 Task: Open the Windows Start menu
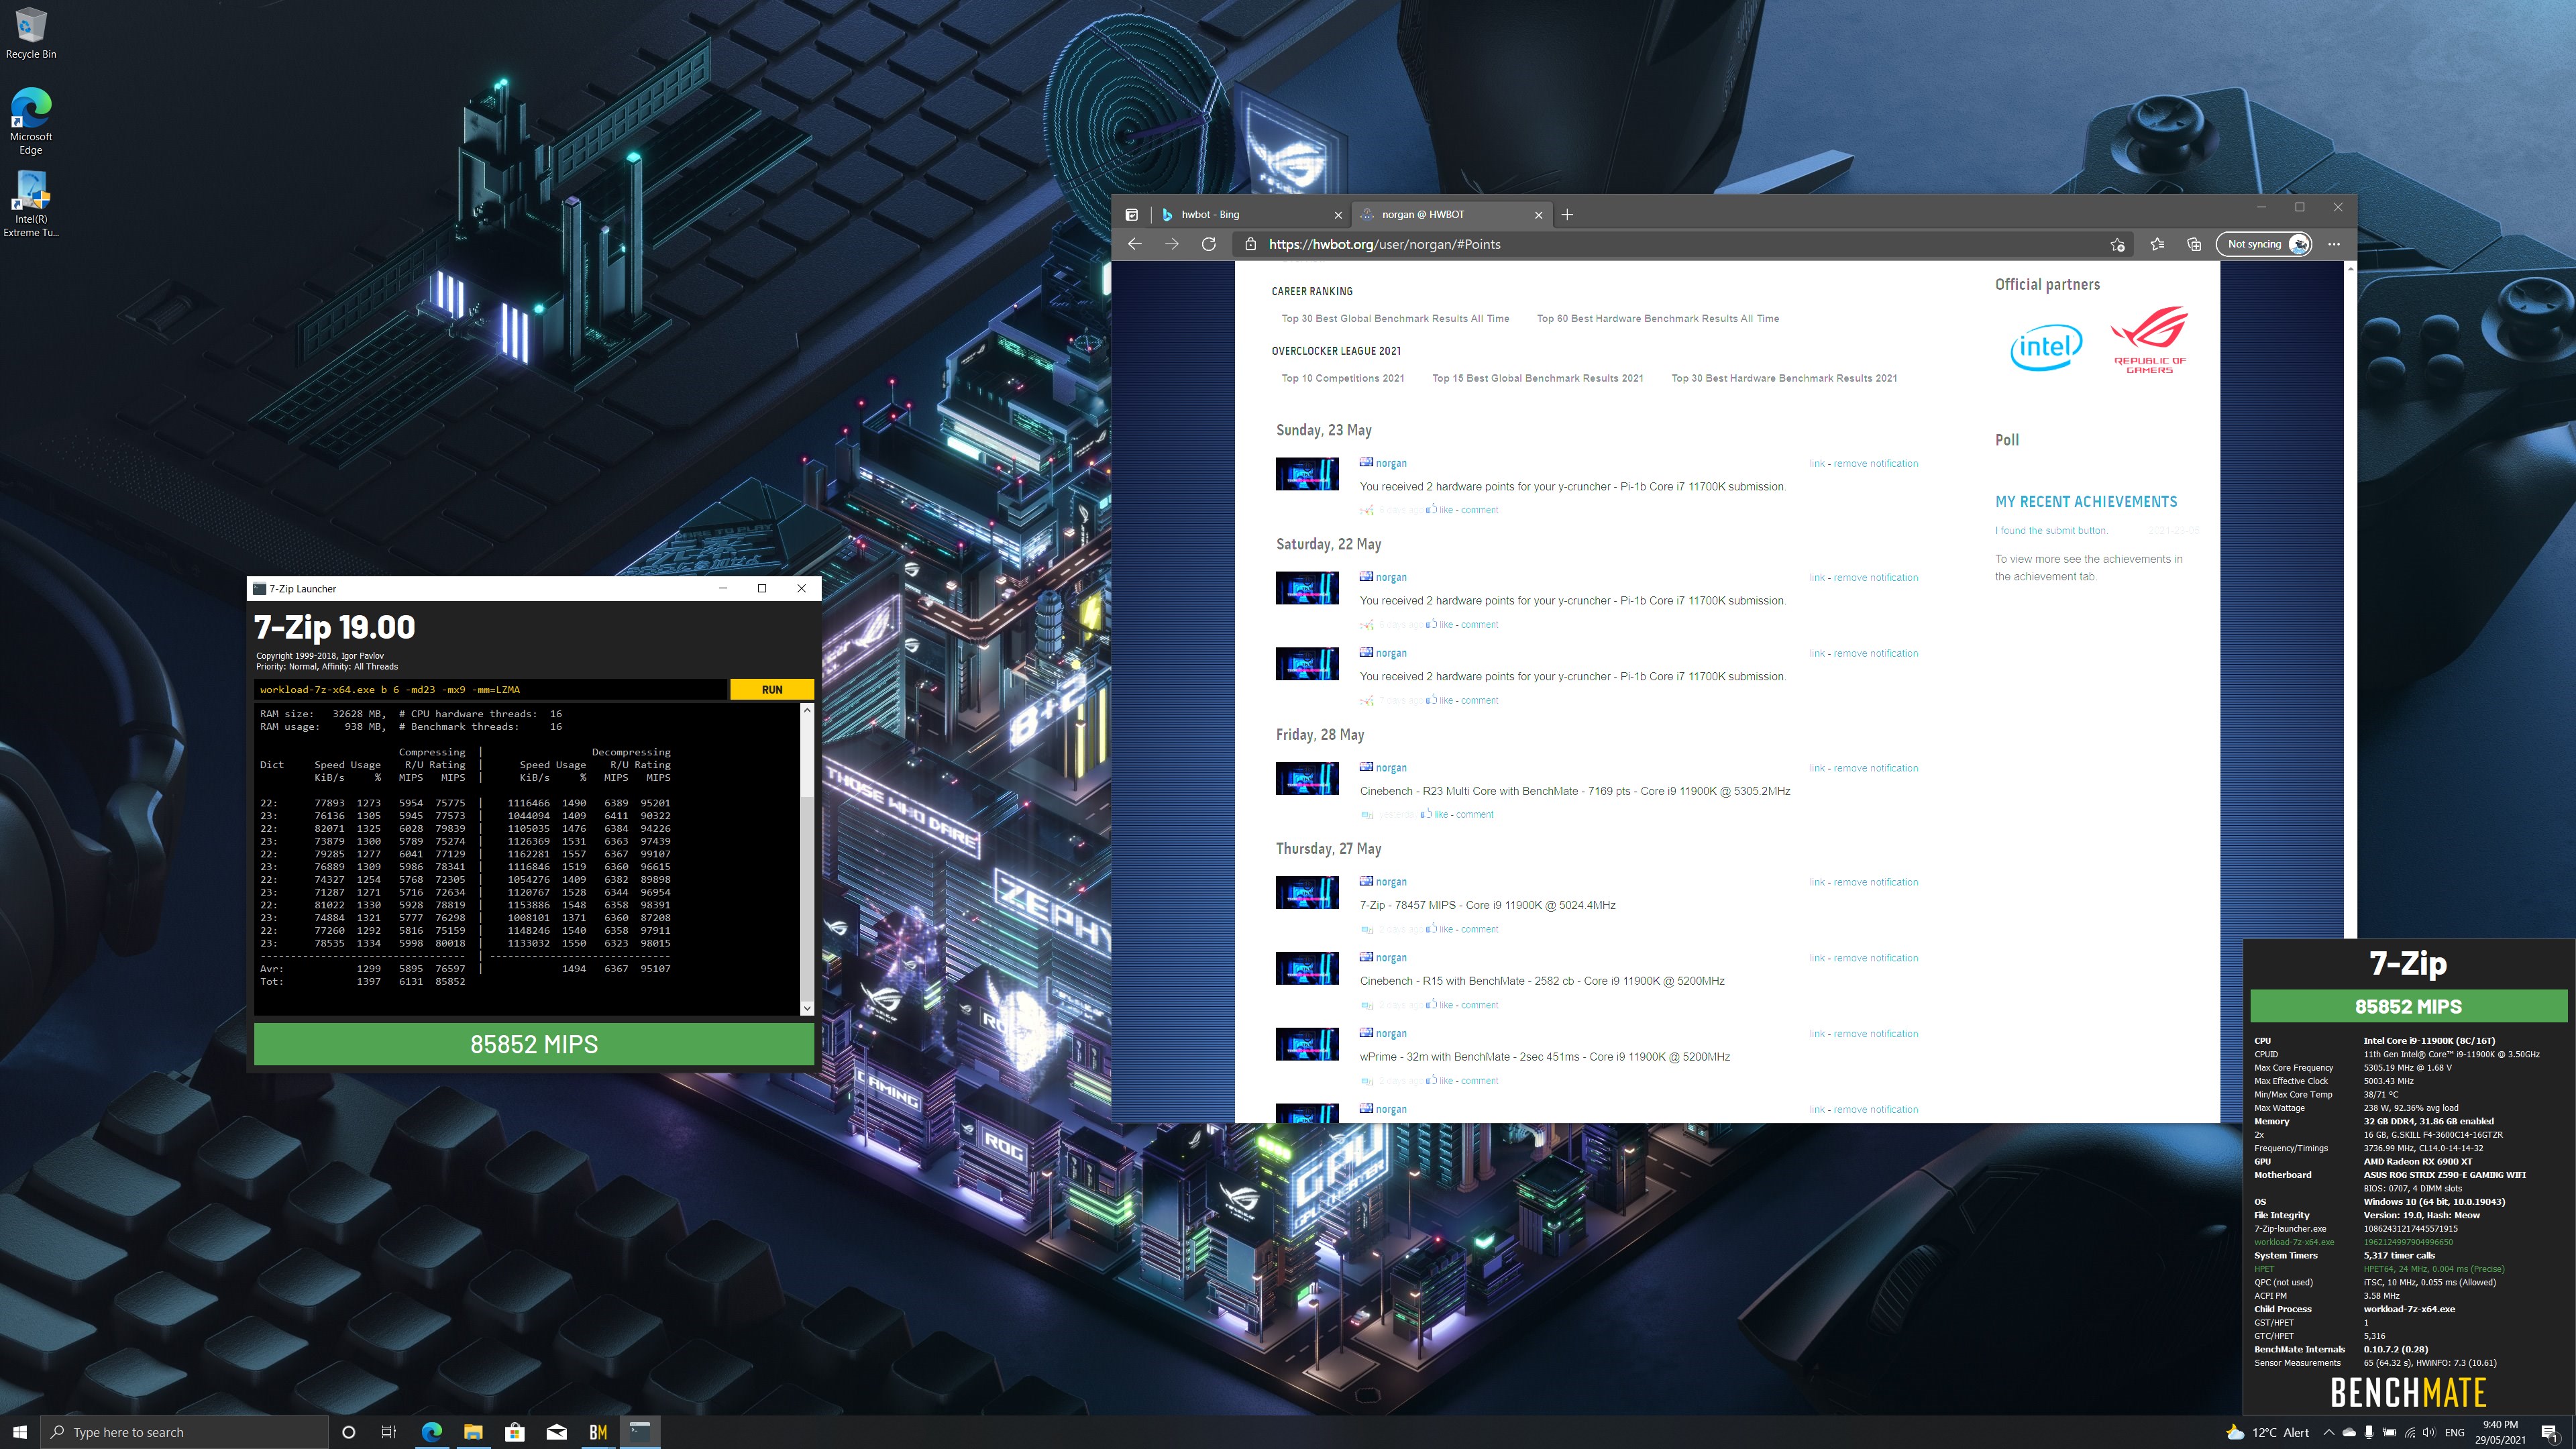(x=20, y=1432)
